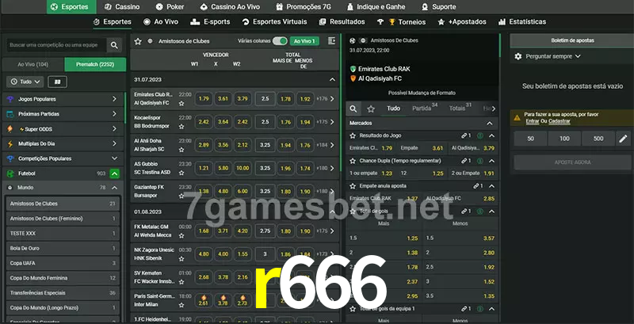Set quick stake to 50

tap(530, 139)
